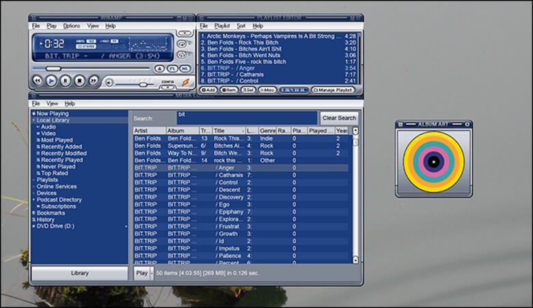Sort by Genre column header
Viewport: 533px width, 308px height.
point(267,130)
